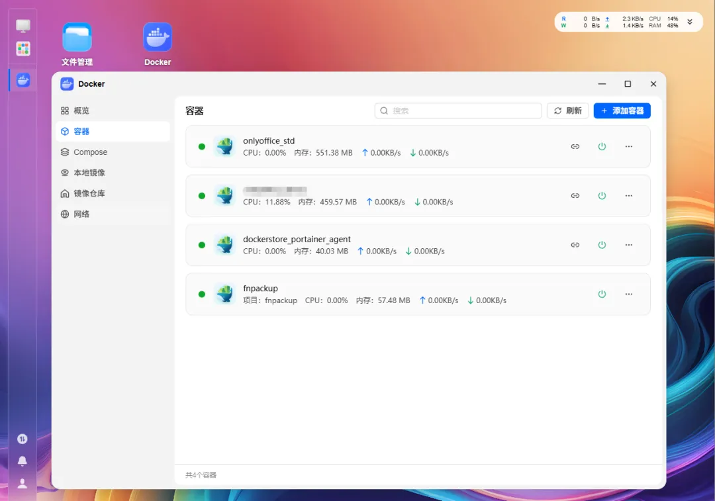
Task: Toggle power for dockerstore_portainer_agent
Action: (602, 245)
